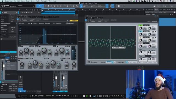The image size is (176, 99).
Task: Click the question mark help icon
Action: (65, 6)
